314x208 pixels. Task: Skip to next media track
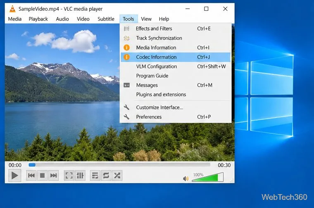pos(53,175)
